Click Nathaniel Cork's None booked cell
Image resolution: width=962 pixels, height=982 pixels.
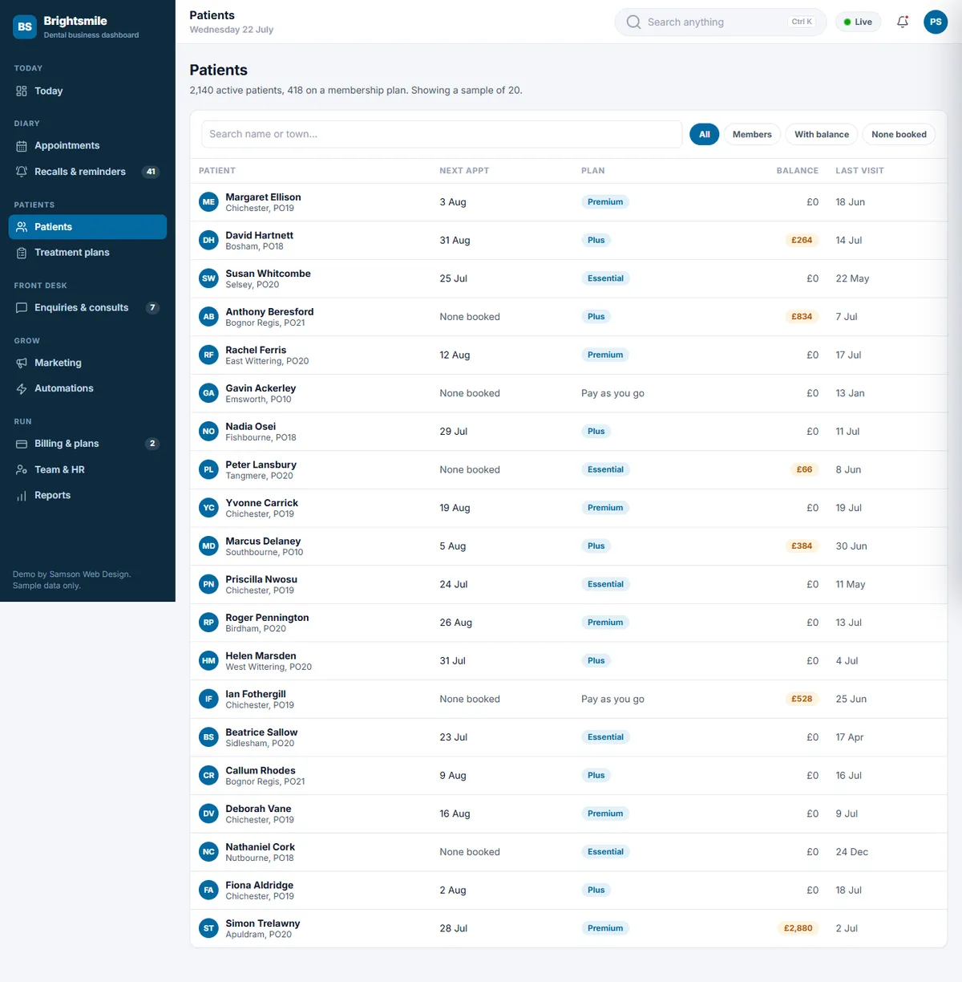click(470, 852)
